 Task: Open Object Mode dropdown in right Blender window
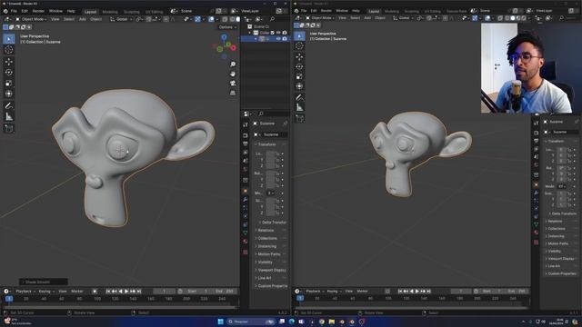(321, 18)
